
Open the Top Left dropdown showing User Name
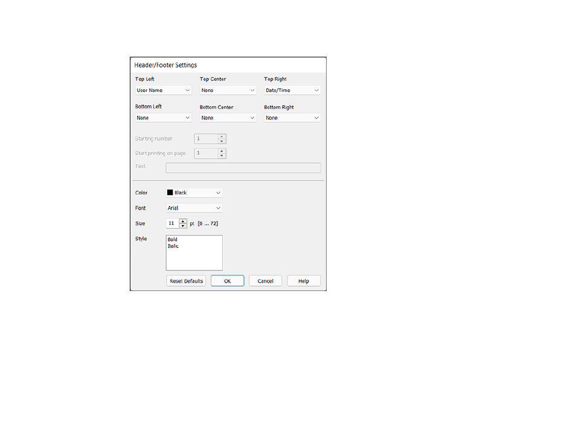tap(164, 91)
